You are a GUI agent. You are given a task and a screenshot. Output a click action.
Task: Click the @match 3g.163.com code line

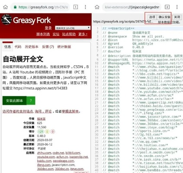pos(132,135)
